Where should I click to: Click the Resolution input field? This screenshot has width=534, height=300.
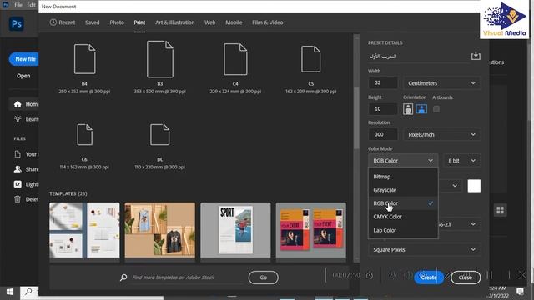coord(383,134)
